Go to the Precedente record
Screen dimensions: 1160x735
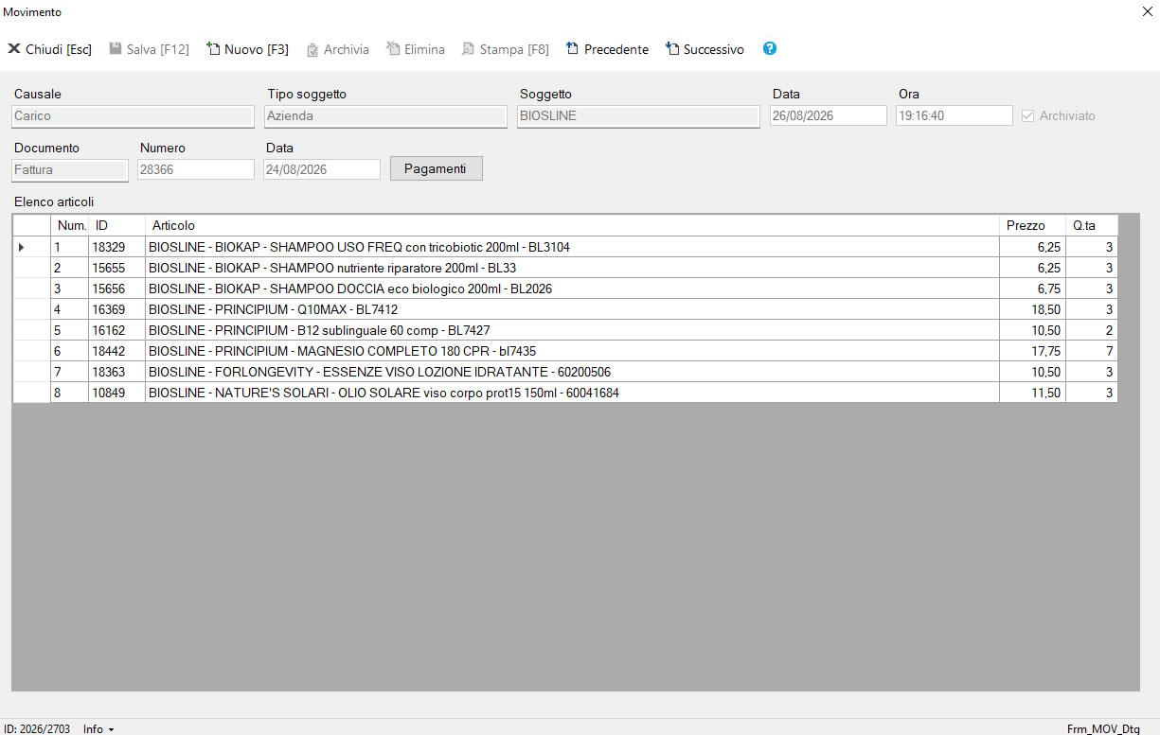(x=607, y=49)
